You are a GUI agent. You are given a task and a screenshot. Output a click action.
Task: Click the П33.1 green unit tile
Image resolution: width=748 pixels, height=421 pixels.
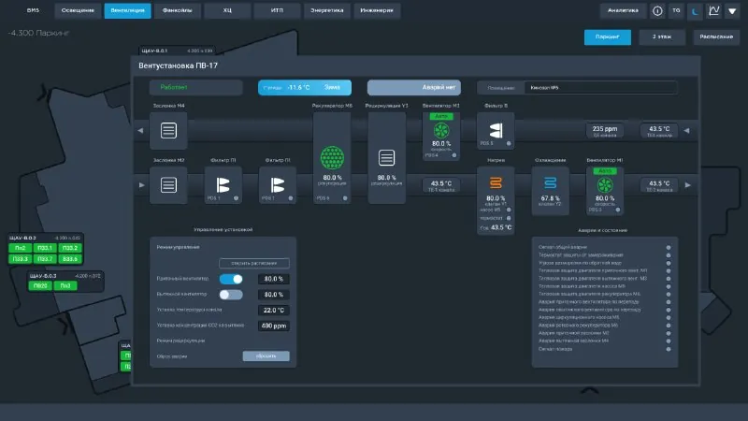(45, 248)
